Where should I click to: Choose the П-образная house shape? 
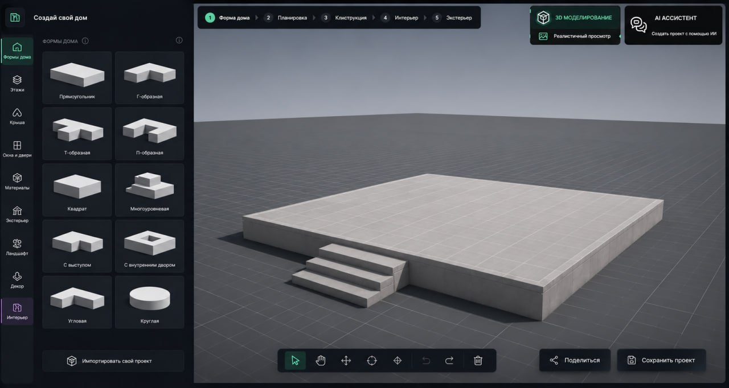coord(150,134)
